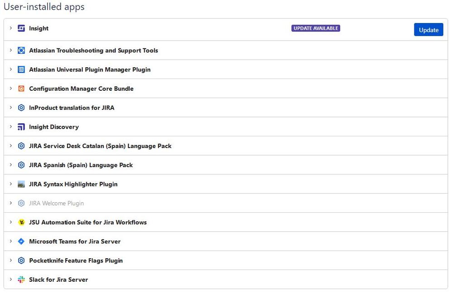Click the Insight app icon

[21, 28]
